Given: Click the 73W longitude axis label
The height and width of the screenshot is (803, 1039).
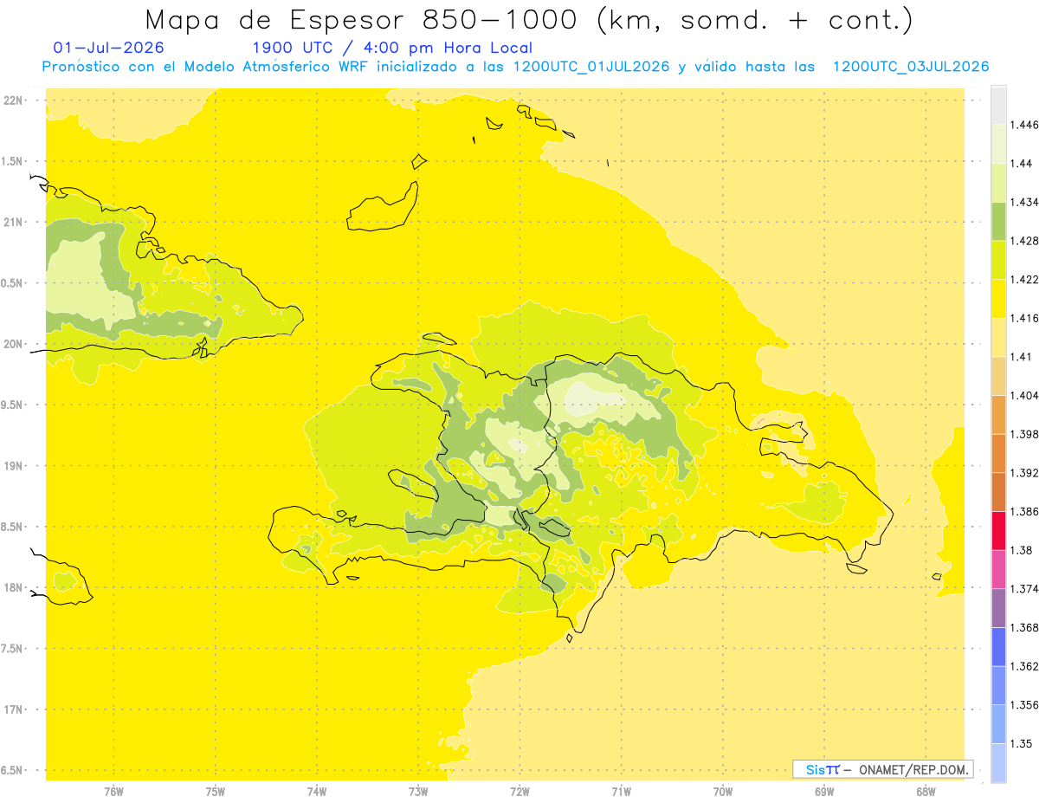Looking at the screenshot, I should 418,791.
